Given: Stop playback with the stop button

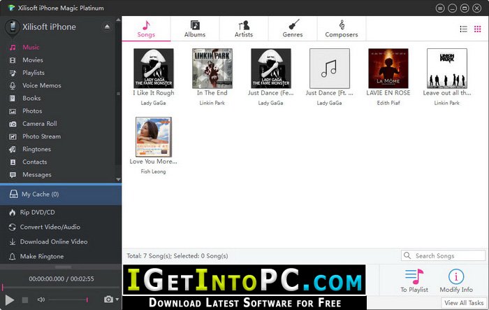Looking at the screenshot, I should click(x=25, y=300).
